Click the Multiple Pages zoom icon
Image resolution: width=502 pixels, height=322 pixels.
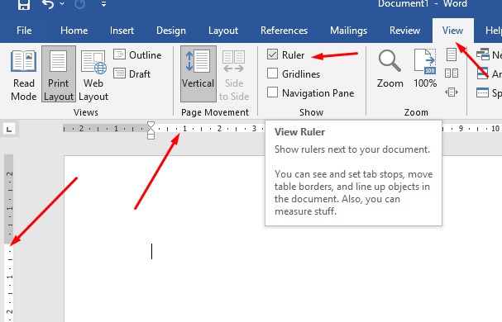pos(452,73)
